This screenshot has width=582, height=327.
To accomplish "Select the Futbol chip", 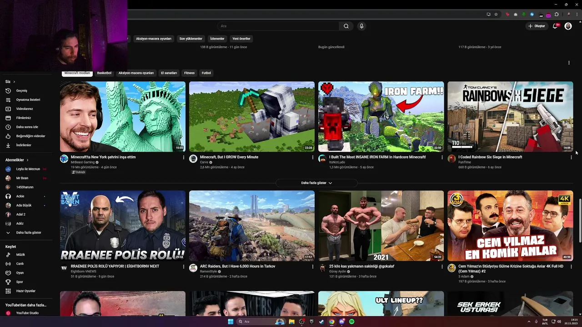I will pos(206,73).
